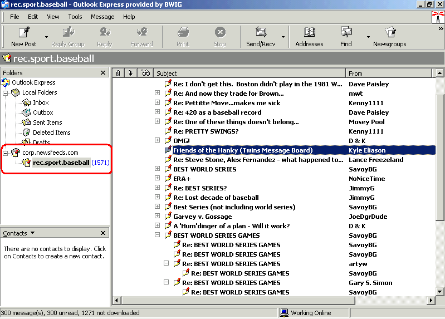
Task: Click the New Post toolbar icon
Action: pos(24,32)
